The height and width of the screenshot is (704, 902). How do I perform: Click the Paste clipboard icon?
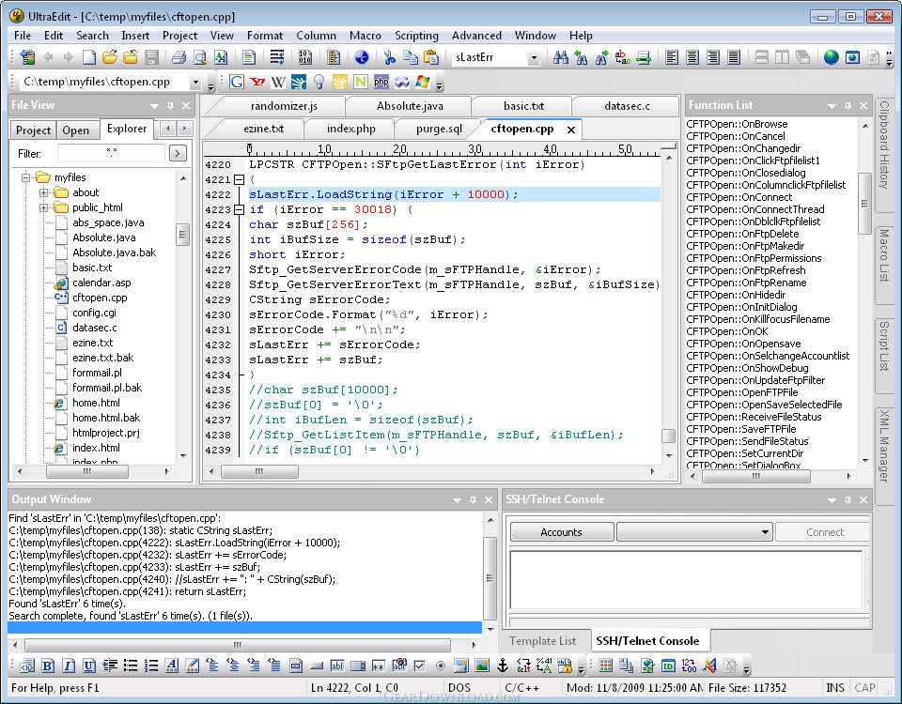tap(431, 57)
